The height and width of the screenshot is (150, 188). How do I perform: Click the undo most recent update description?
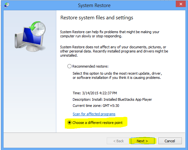coord(117,76)
